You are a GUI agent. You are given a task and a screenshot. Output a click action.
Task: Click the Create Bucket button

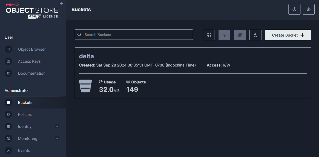[x=288, y=35]
